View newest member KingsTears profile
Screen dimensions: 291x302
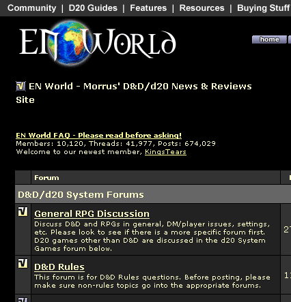[x=165, y=152]
